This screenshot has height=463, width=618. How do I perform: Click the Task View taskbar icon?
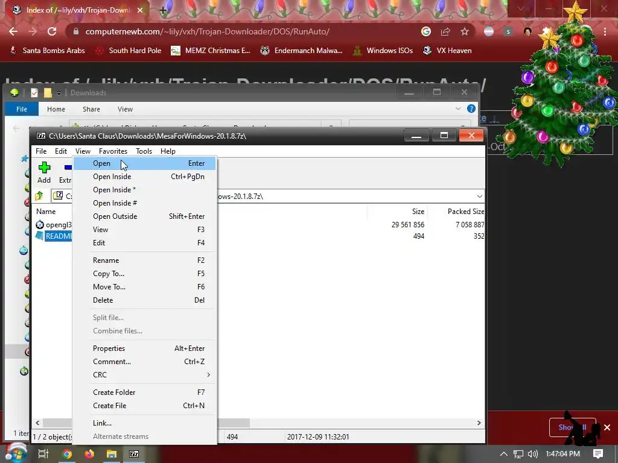click(43, 454)
